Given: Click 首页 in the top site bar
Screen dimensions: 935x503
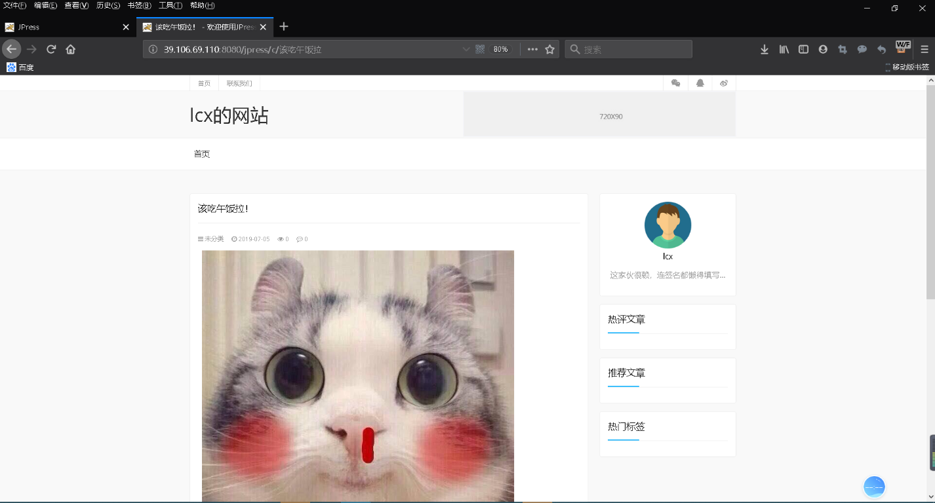Looking at the screenshot, I should tap(205, 83).
